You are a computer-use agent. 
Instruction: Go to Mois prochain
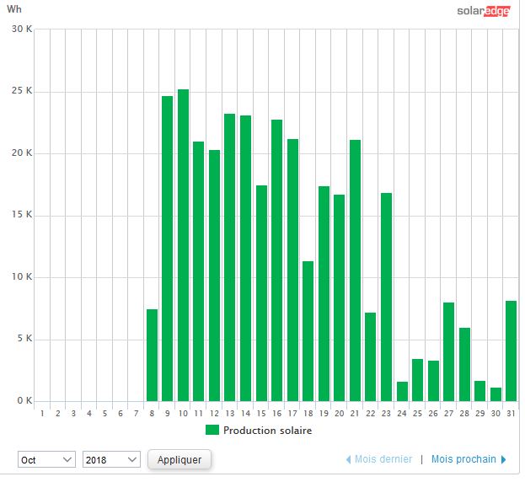463,459
